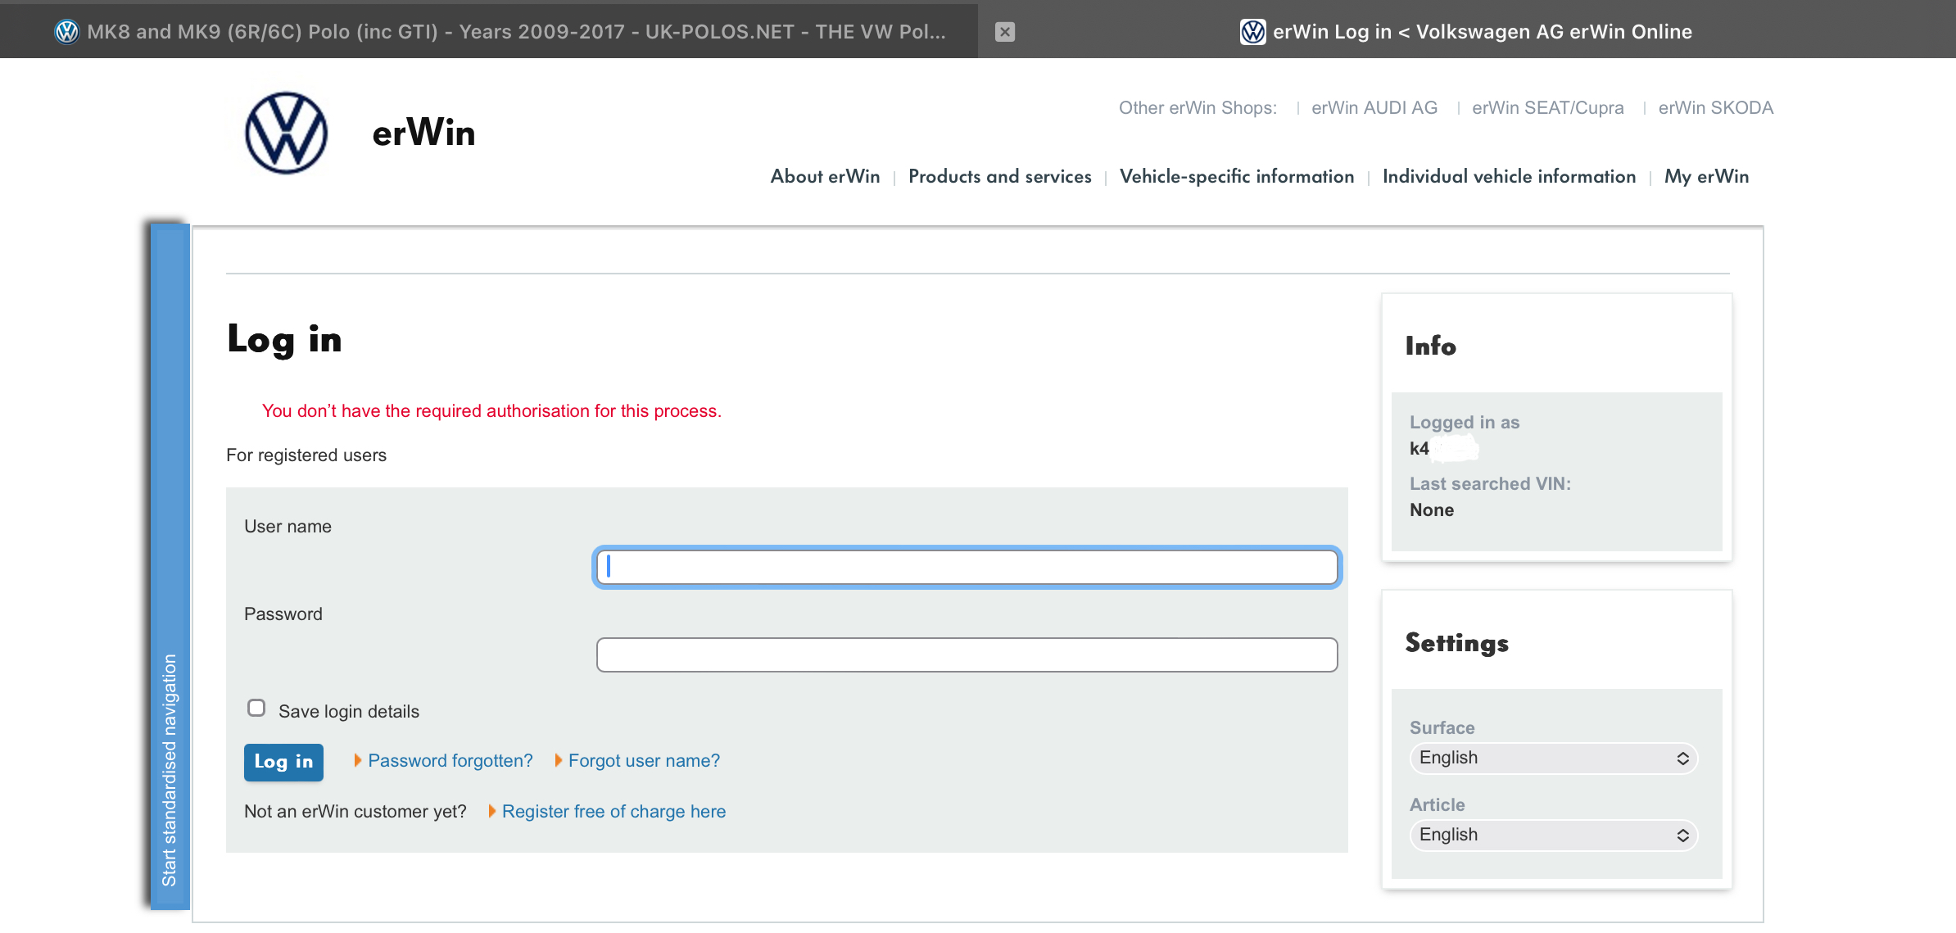Click the VW favicon on UK-POLOS.NET tab

(x=66, y=32)
